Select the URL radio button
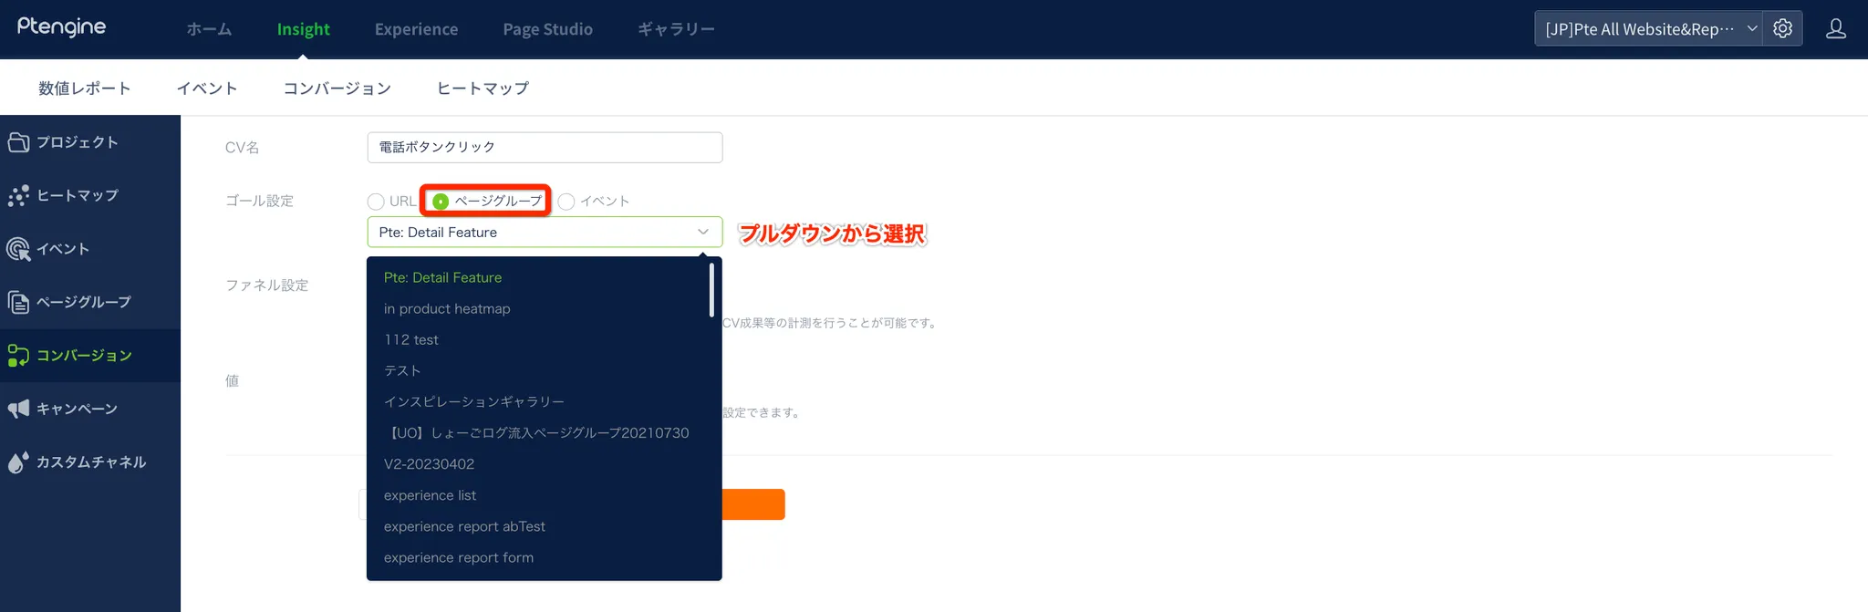The height and width of the screenshot is (612, 1868). [x=376, y=202]
